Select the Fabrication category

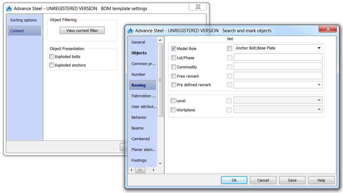[x=143, y=96]
